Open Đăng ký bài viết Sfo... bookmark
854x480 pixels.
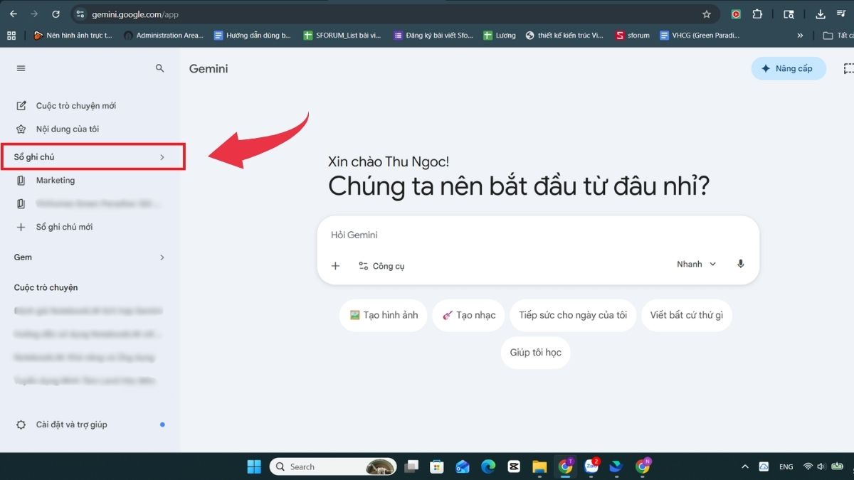pyautogui.click(x=433, y=35)
